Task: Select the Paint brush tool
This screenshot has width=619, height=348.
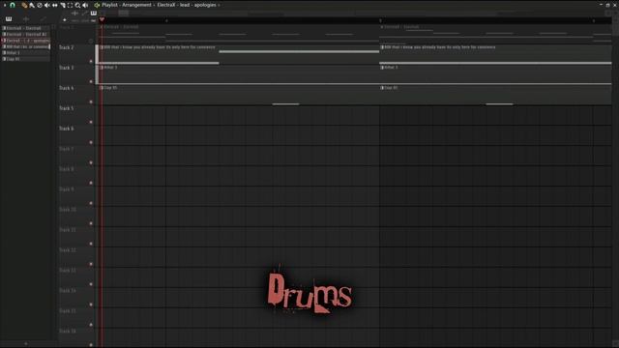Action: tap(32, 5)
